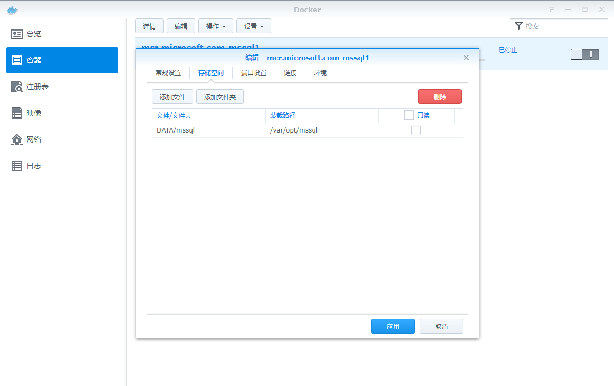Enable read-only for DATA/mssql row
Screen dimensions: 614x386
pyautogui.click(x=416, y=130)
